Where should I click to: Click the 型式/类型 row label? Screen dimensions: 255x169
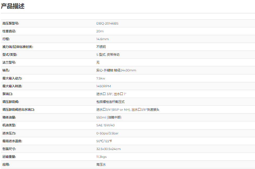tap(10, 55)
